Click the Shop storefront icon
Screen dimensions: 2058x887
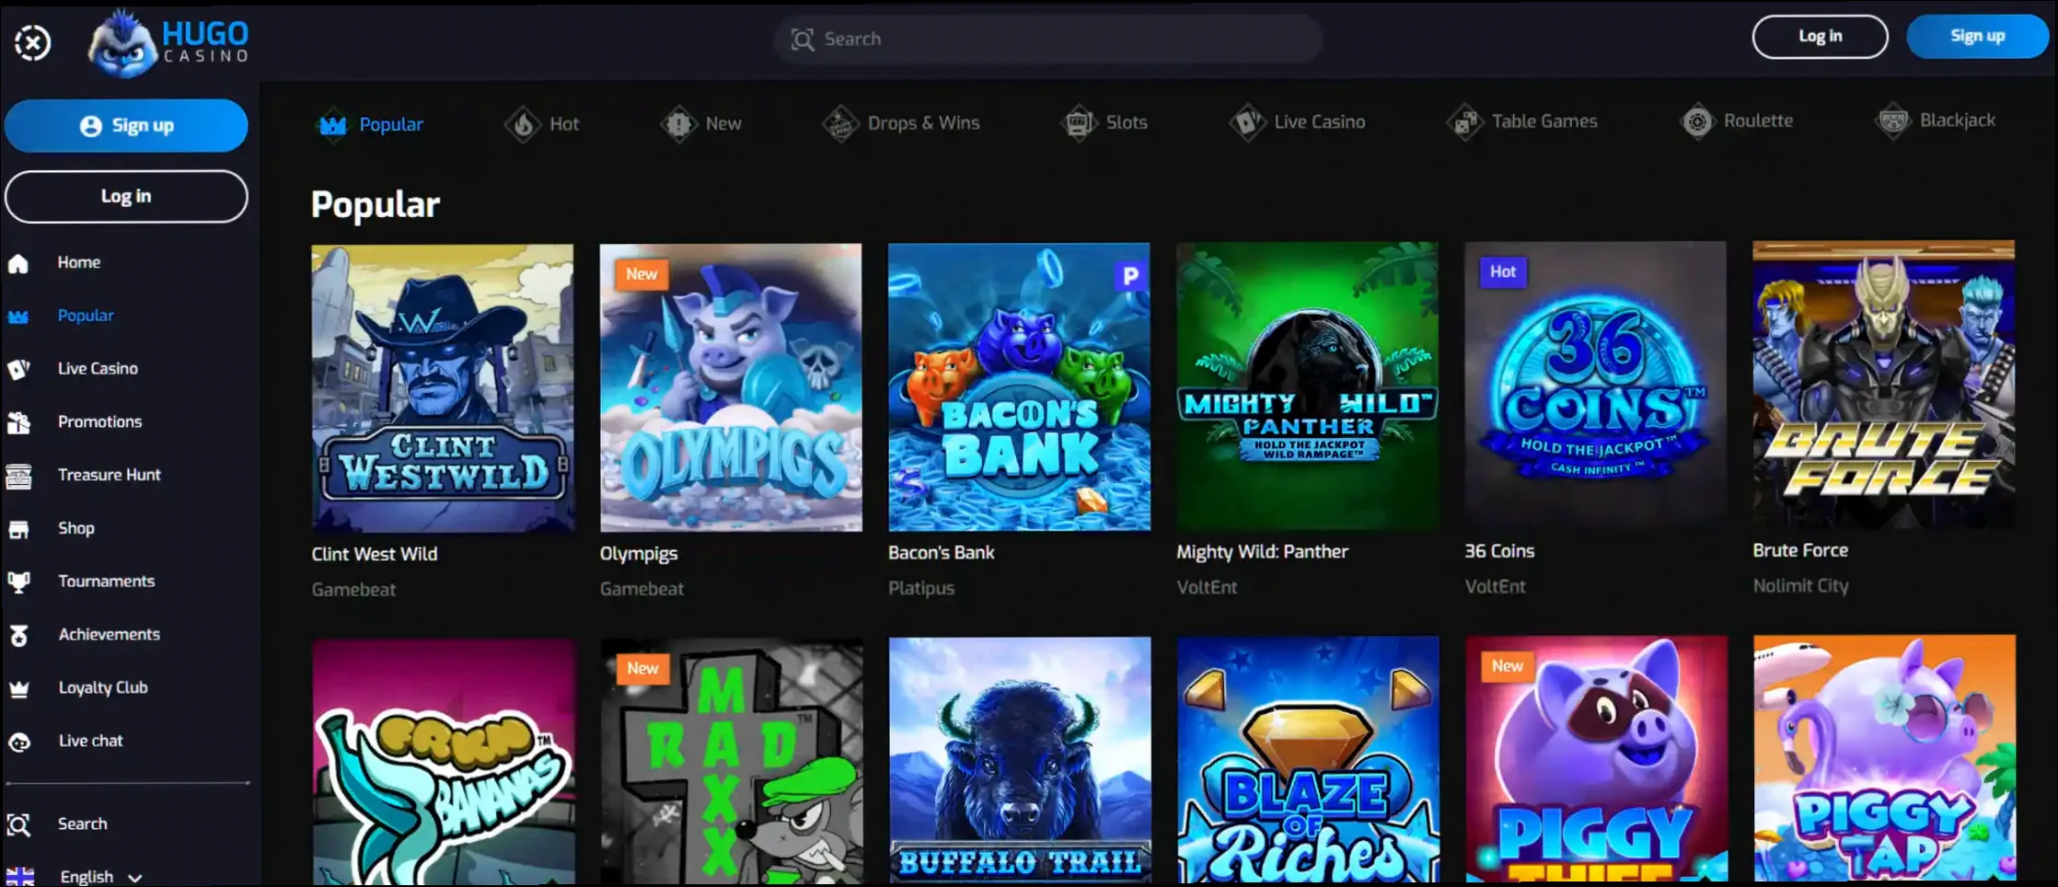click(x=18, y=529)
